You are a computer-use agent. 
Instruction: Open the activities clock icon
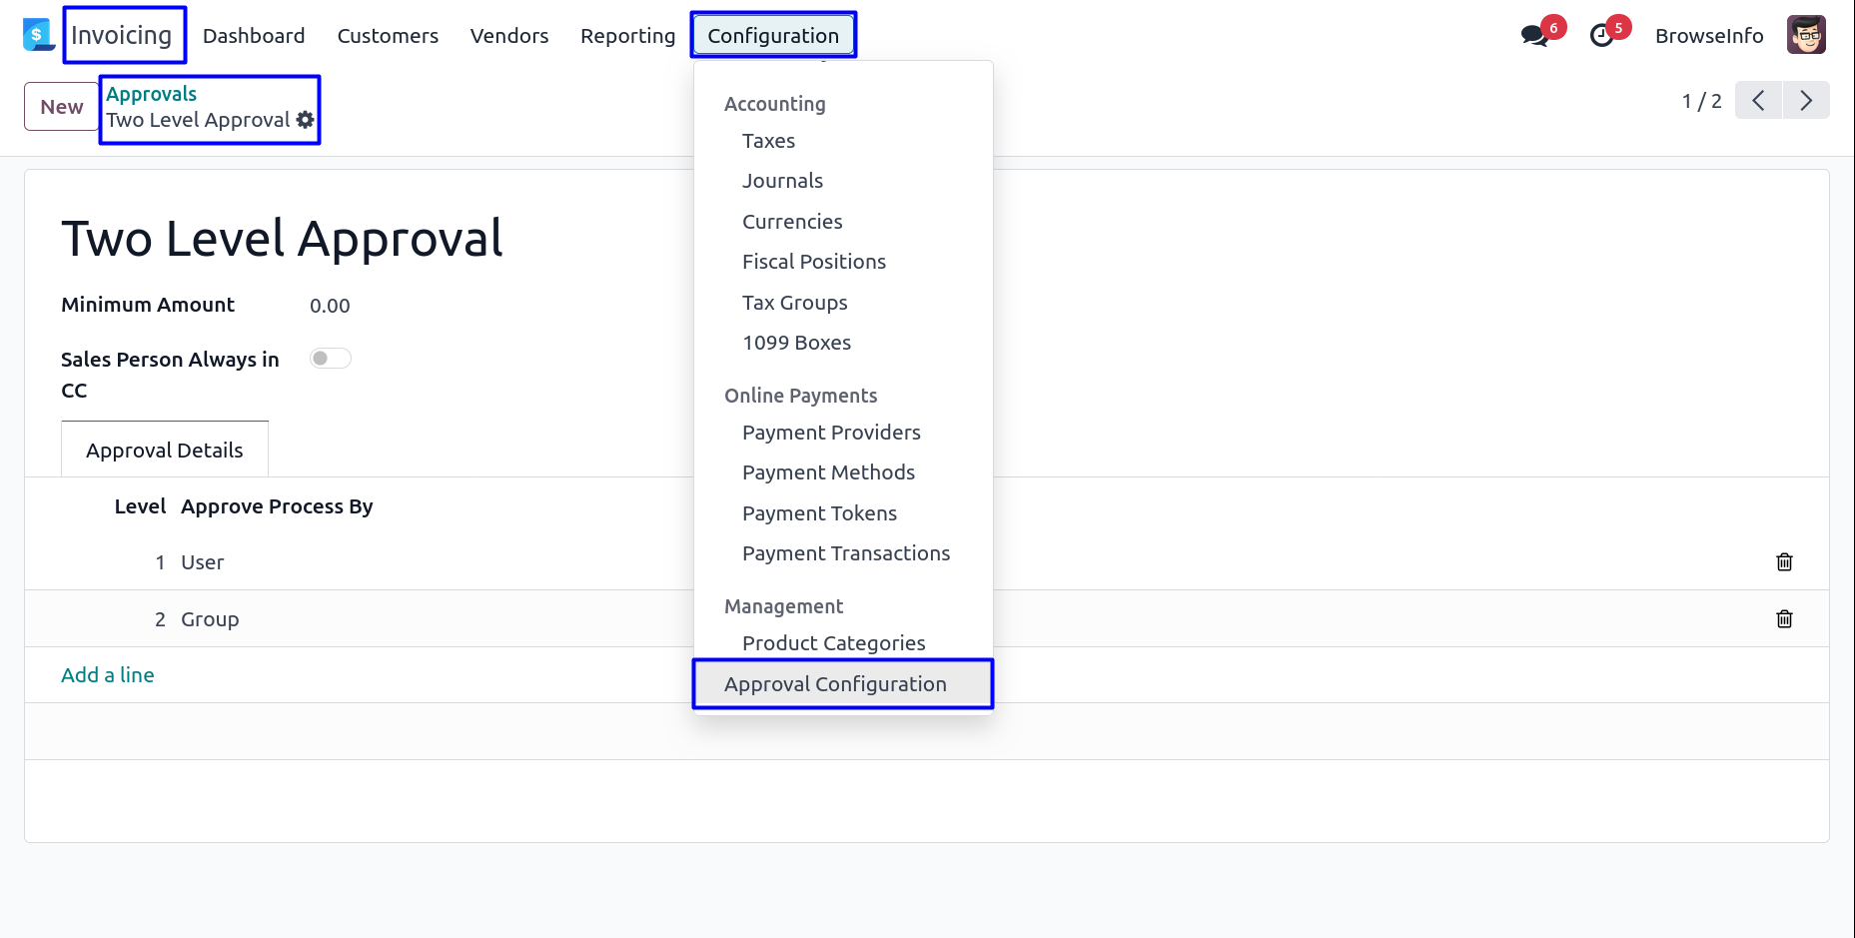pos(1601,36)
